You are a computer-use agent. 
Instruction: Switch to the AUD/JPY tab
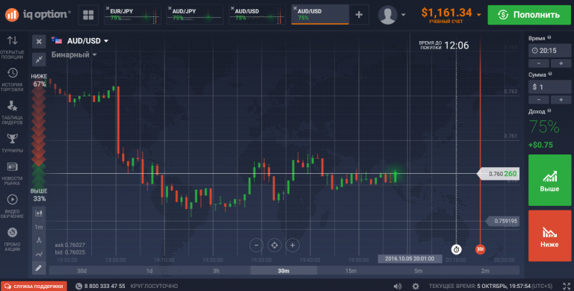point(195,15)
